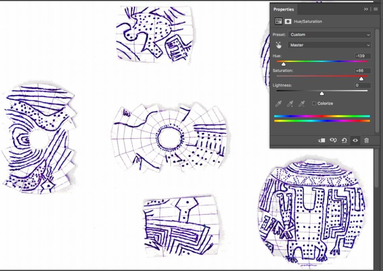Switch to the Properties tab

[283, 9]
